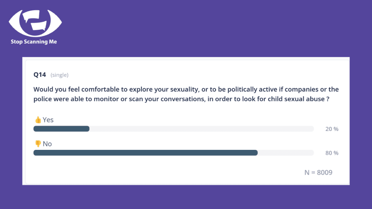Click the "Q14" question number
This screenshot has width=372, height=209.
pyautogui.click(x=40, y=75)
